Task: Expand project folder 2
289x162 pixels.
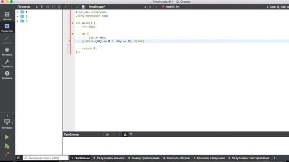Action: pyautogui.click(x=18, y=16)
